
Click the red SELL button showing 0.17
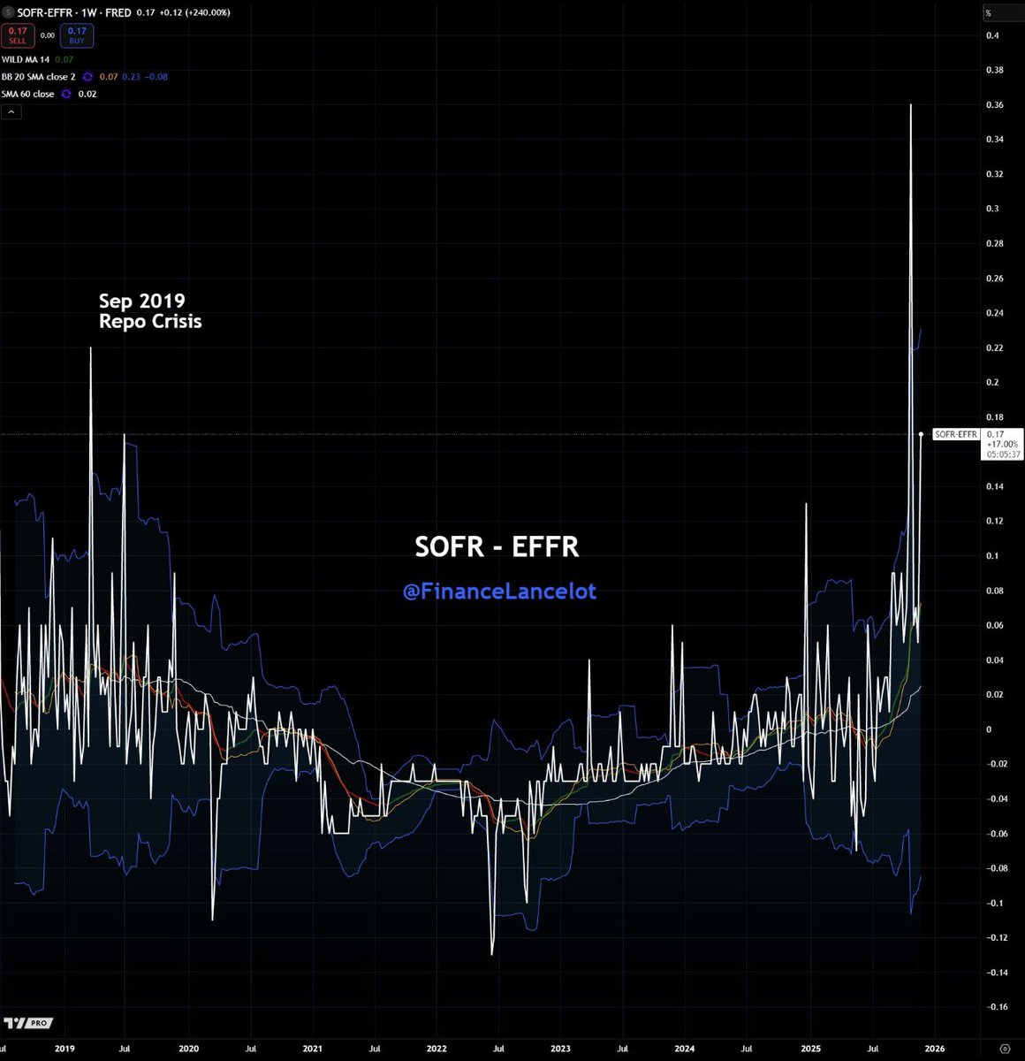18,34
